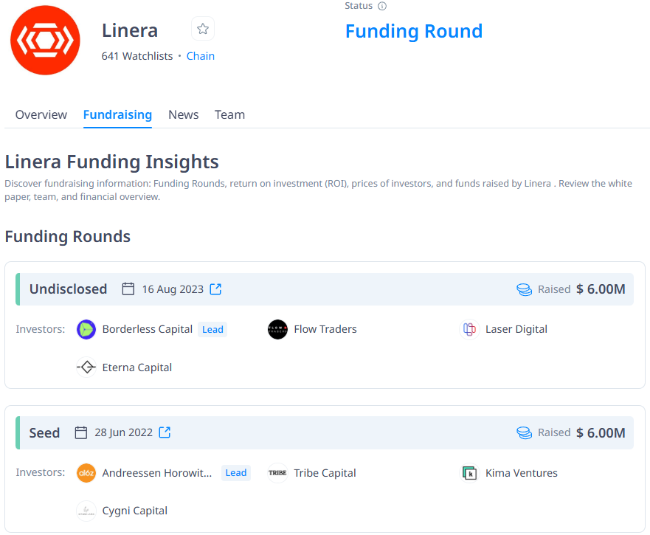This screenshot has width=650, height=535.
Task: Click the Undisclosed round title
Action: [x=68, y=289]
